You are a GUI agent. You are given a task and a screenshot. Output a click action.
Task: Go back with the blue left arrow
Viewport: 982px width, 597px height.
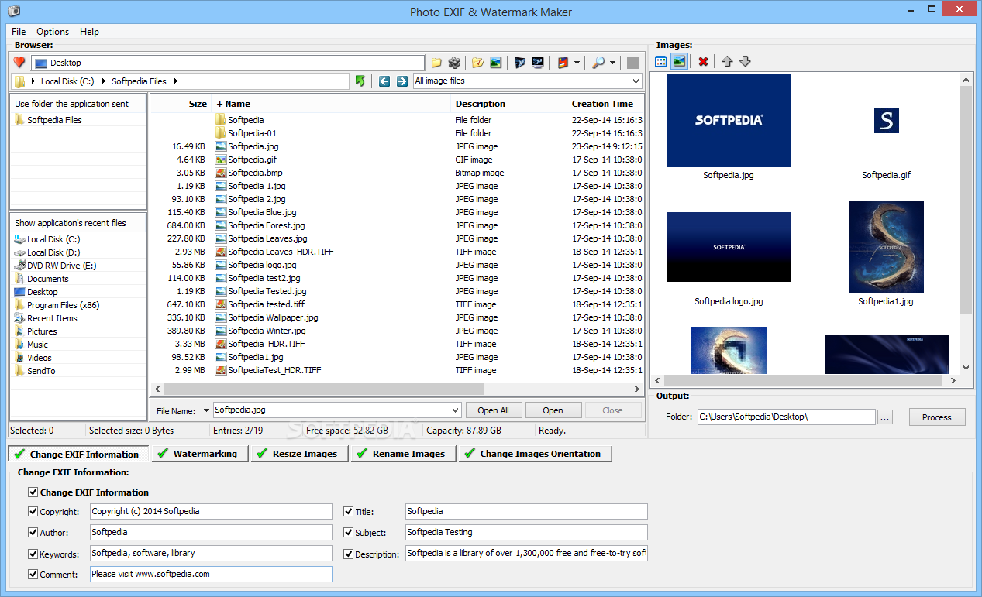pos(384,81)
